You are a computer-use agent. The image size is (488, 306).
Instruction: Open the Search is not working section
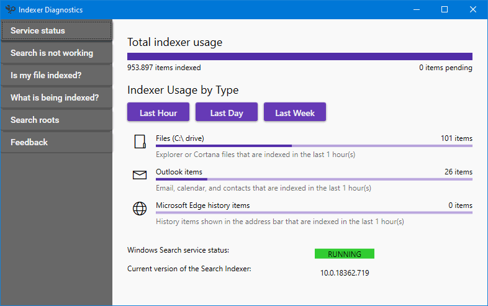(x=56, y=53)
